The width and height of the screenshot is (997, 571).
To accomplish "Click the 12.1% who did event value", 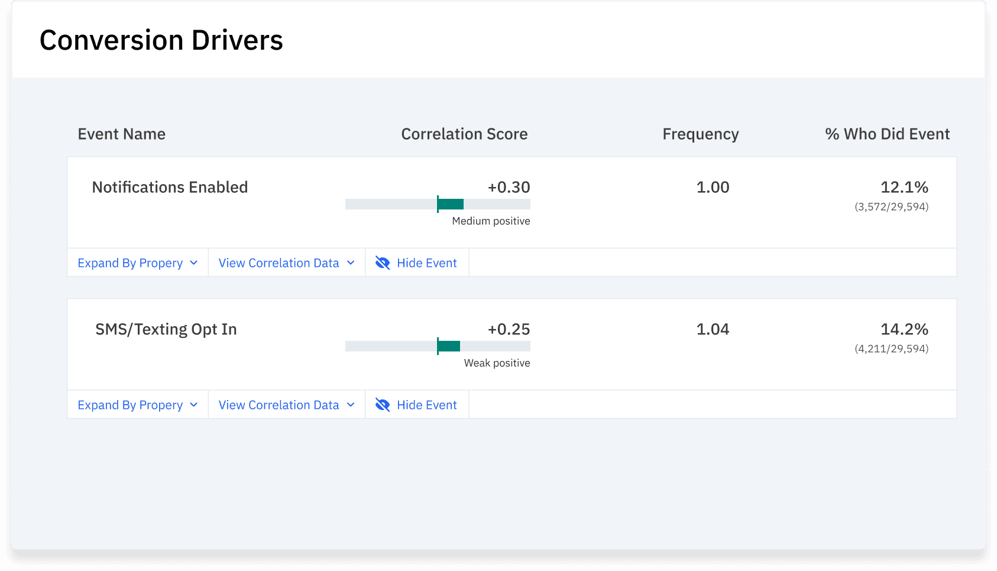I will tap(904, 188).
